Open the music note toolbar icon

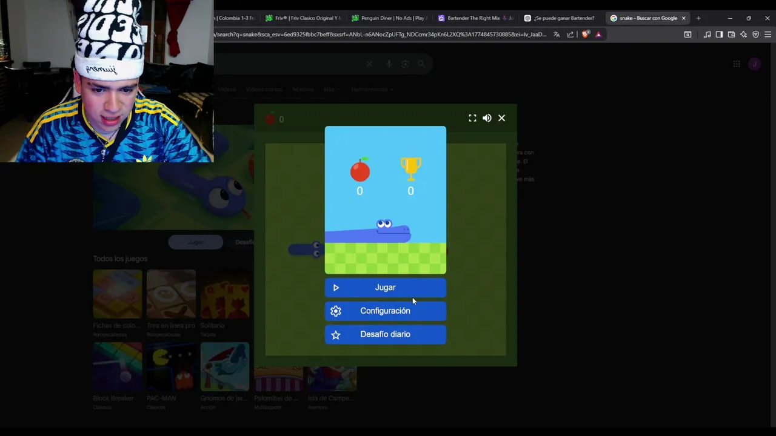point(707,35)
